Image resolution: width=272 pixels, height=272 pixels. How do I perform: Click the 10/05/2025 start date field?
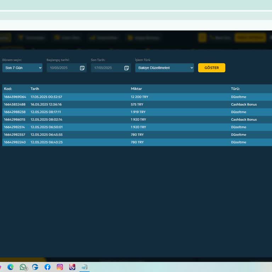pos(62,68)
